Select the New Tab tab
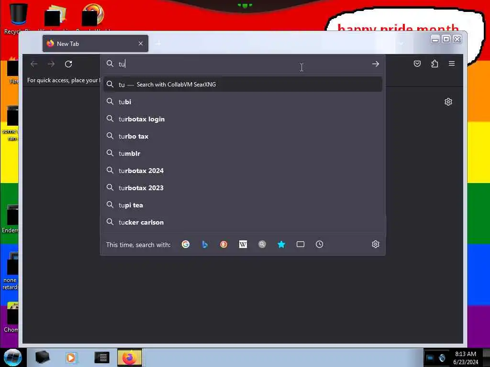Image resolution: width=490 pixels, height=367 pixels. [x=95, y=43]
